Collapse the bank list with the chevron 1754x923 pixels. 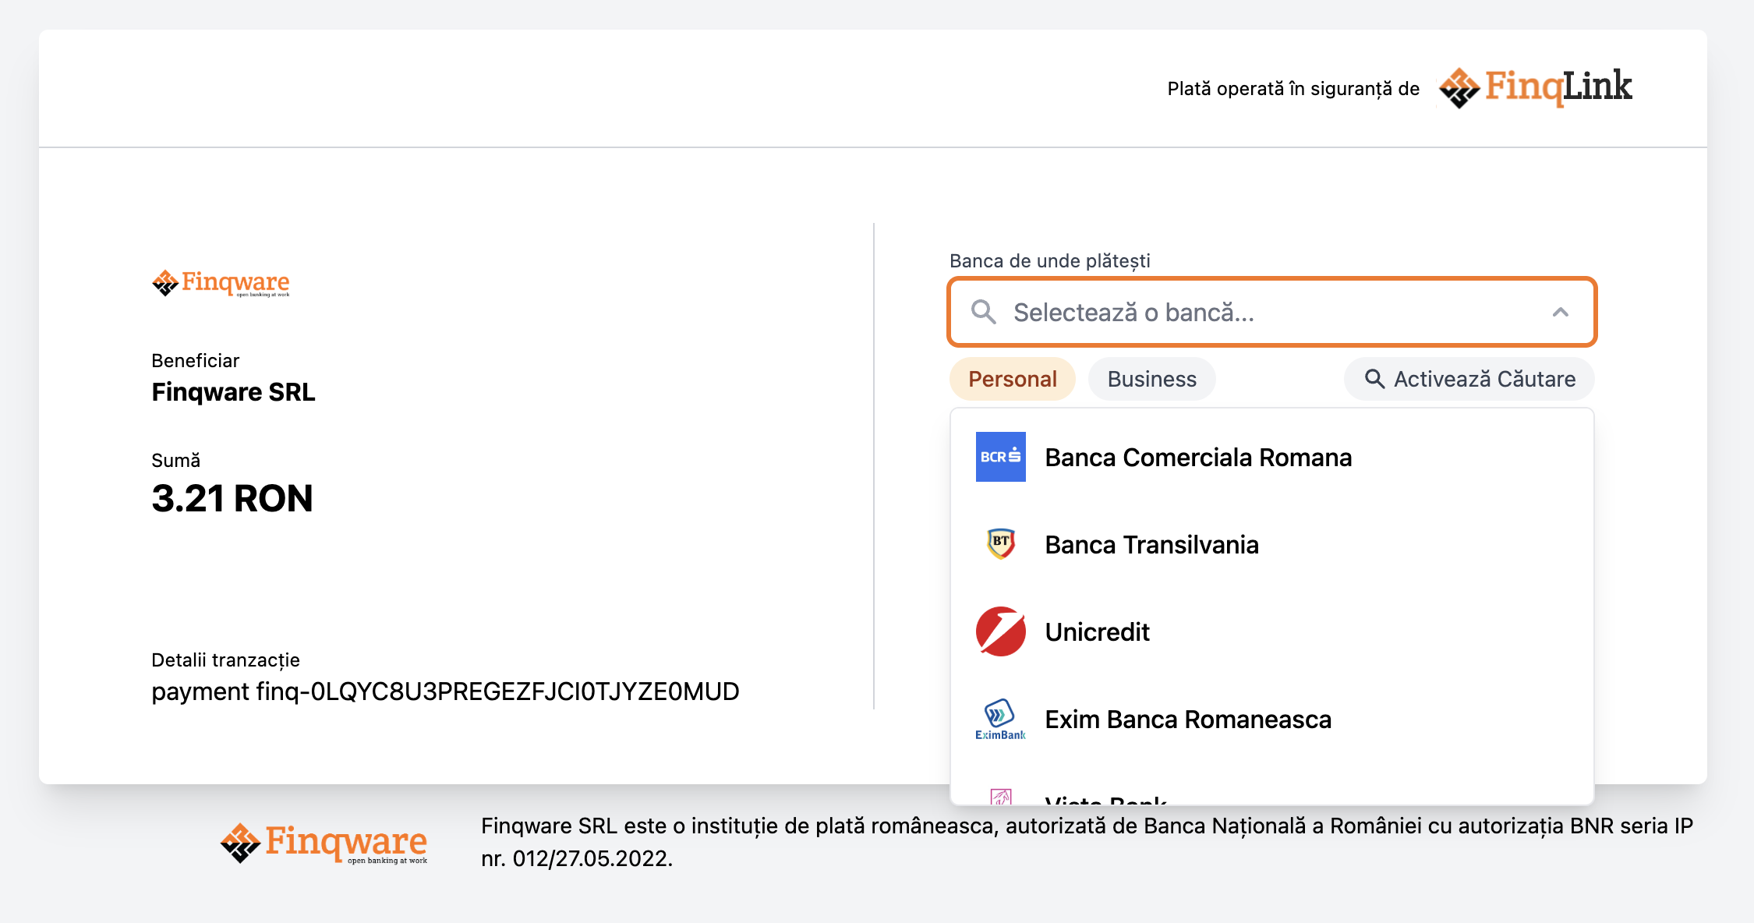pos(1561,313)
